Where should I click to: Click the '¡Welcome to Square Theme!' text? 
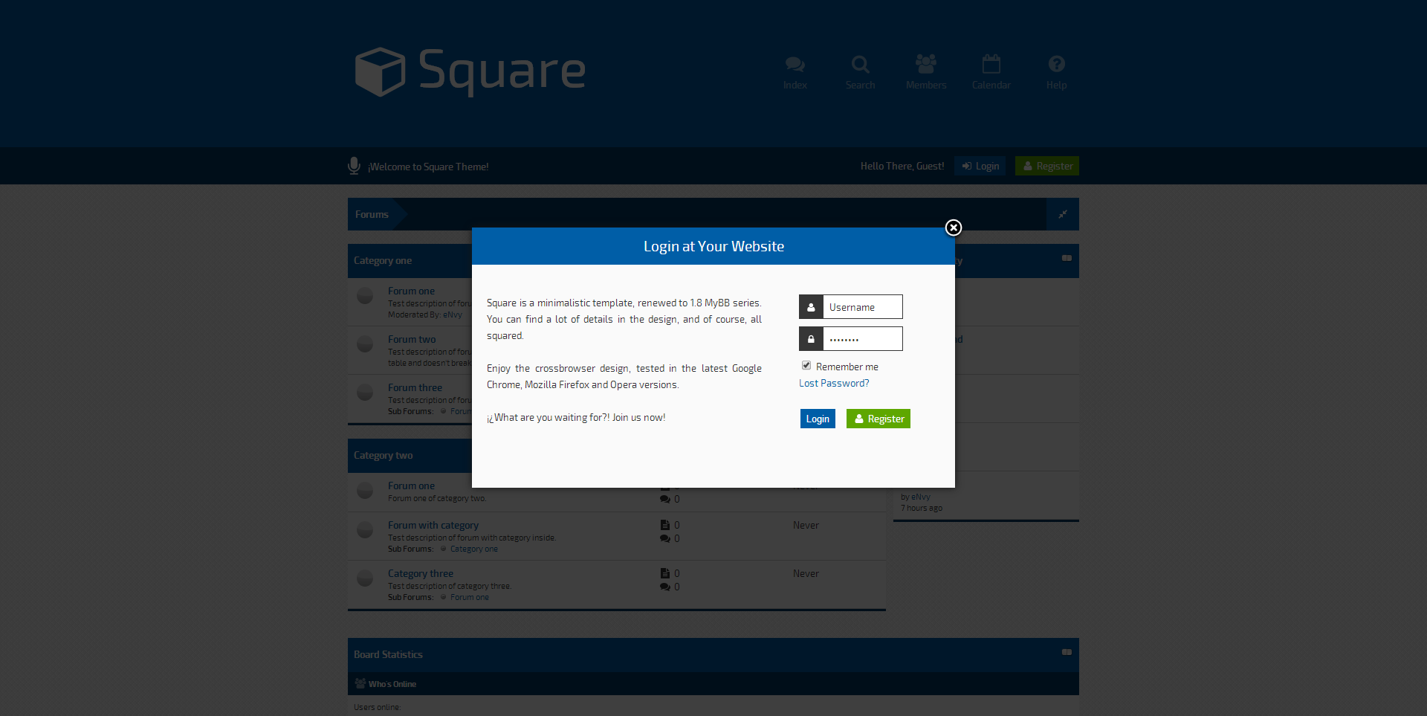coord(428,167)
